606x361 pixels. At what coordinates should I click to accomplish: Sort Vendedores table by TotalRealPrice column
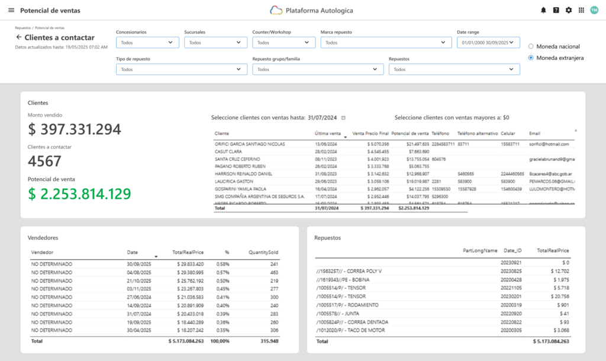point(188,252)
